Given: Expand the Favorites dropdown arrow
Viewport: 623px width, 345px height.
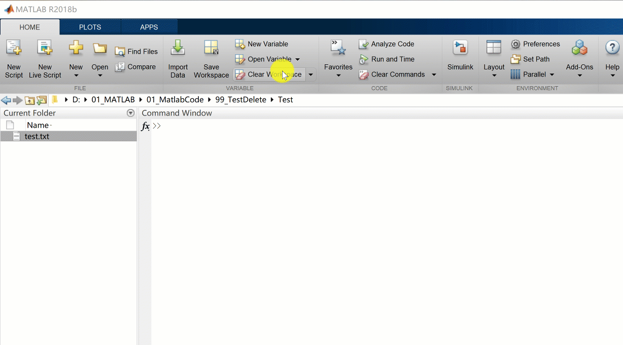Looking at the screenshot, I should click(x=338, y=76).
